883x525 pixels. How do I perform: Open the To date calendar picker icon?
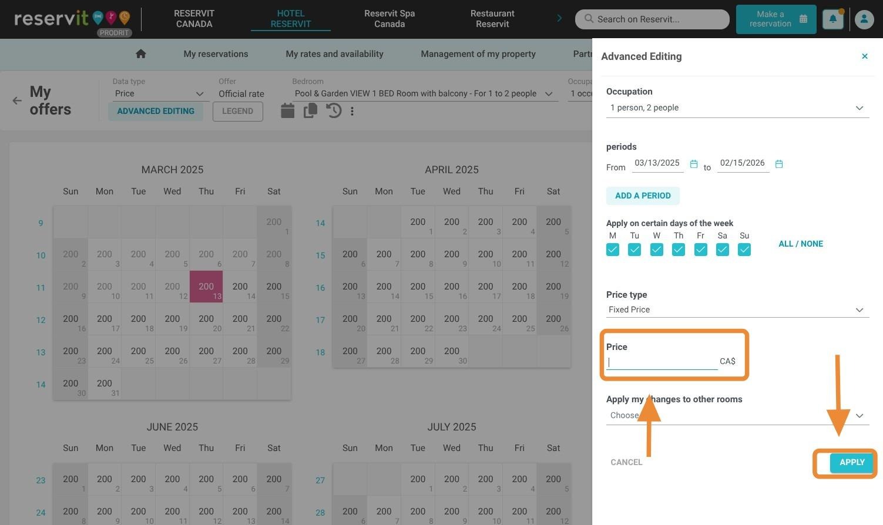click(x=779, y=164)
